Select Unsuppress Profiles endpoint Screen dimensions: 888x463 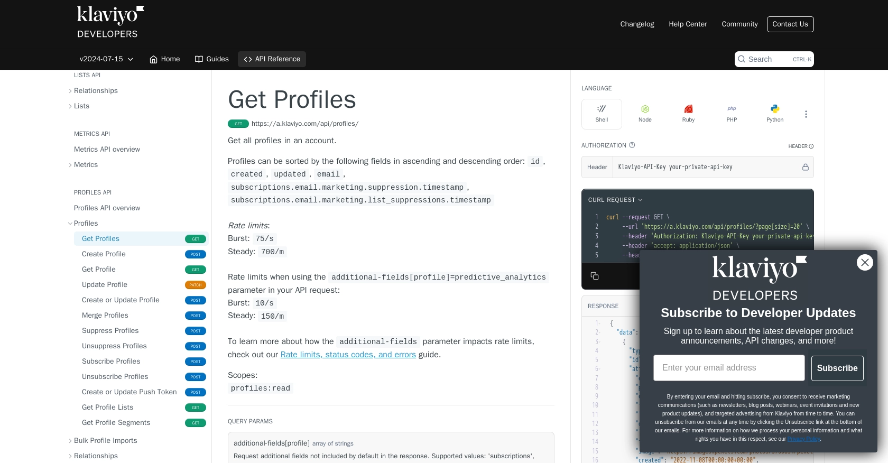pos(141,346)
